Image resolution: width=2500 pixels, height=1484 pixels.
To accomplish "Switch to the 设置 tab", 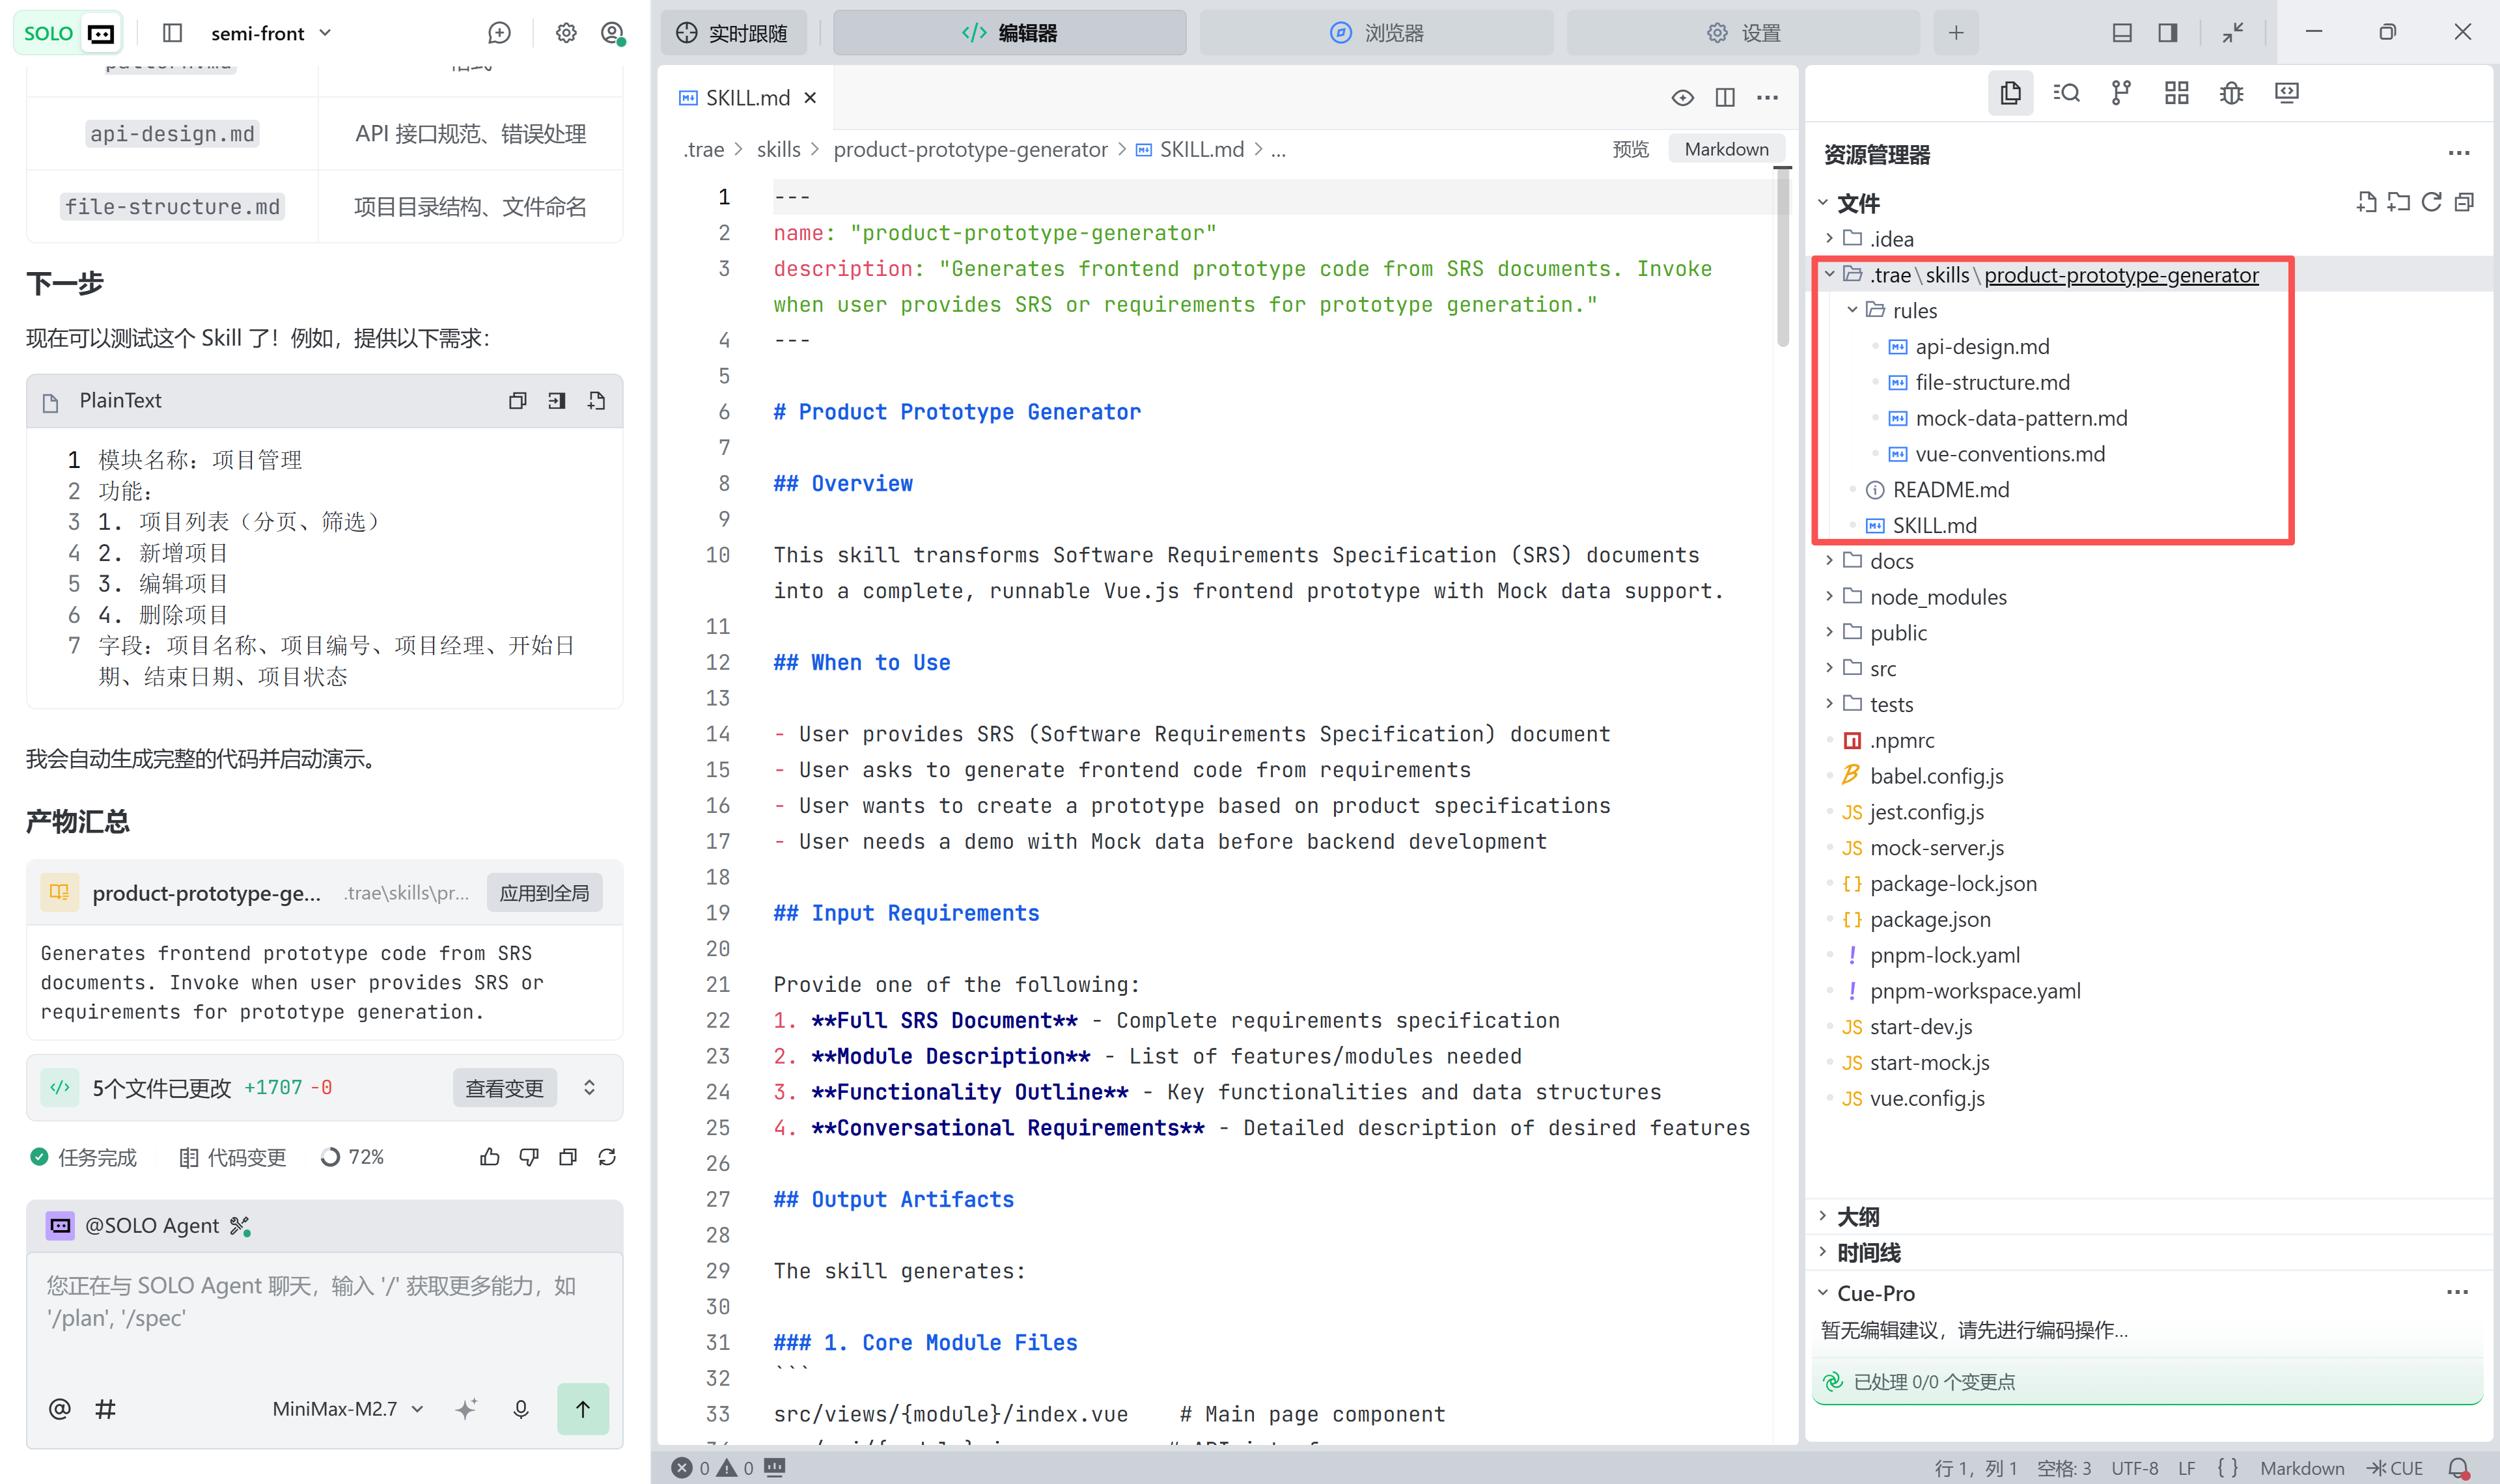I will click(x=1743, y=33).
